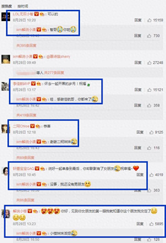Expand 共395条回复 replies
The height and width of the screenshot is (243, 166).
[26, 46]
